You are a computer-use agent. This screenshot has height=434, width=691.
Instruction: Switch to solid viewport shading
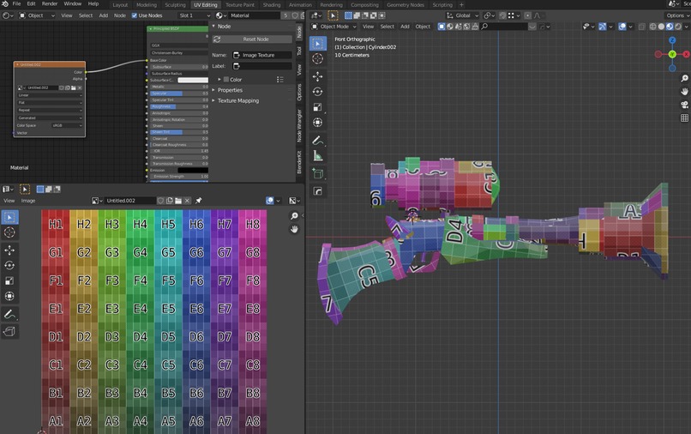tap(661, 27)
